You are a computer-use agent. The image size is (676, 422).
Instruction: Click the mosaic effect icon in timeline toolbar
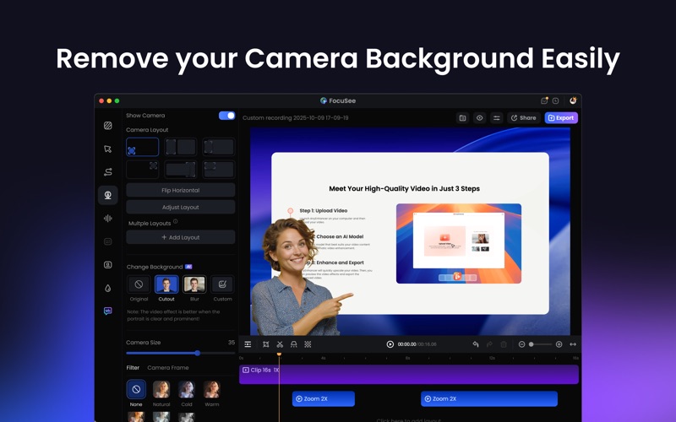tap(308, 344)
